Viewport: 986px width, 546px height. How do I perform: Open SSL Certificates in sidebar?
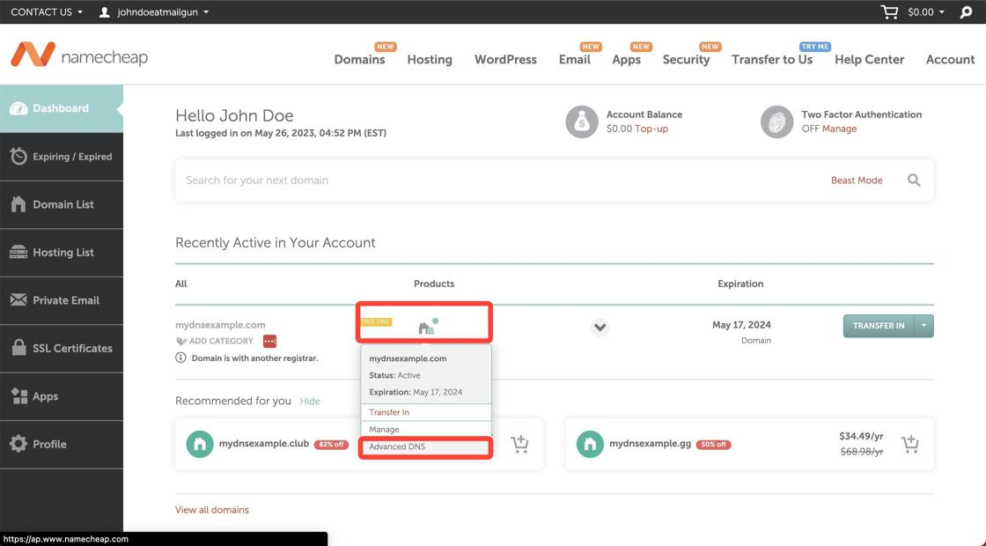point(62,348)
